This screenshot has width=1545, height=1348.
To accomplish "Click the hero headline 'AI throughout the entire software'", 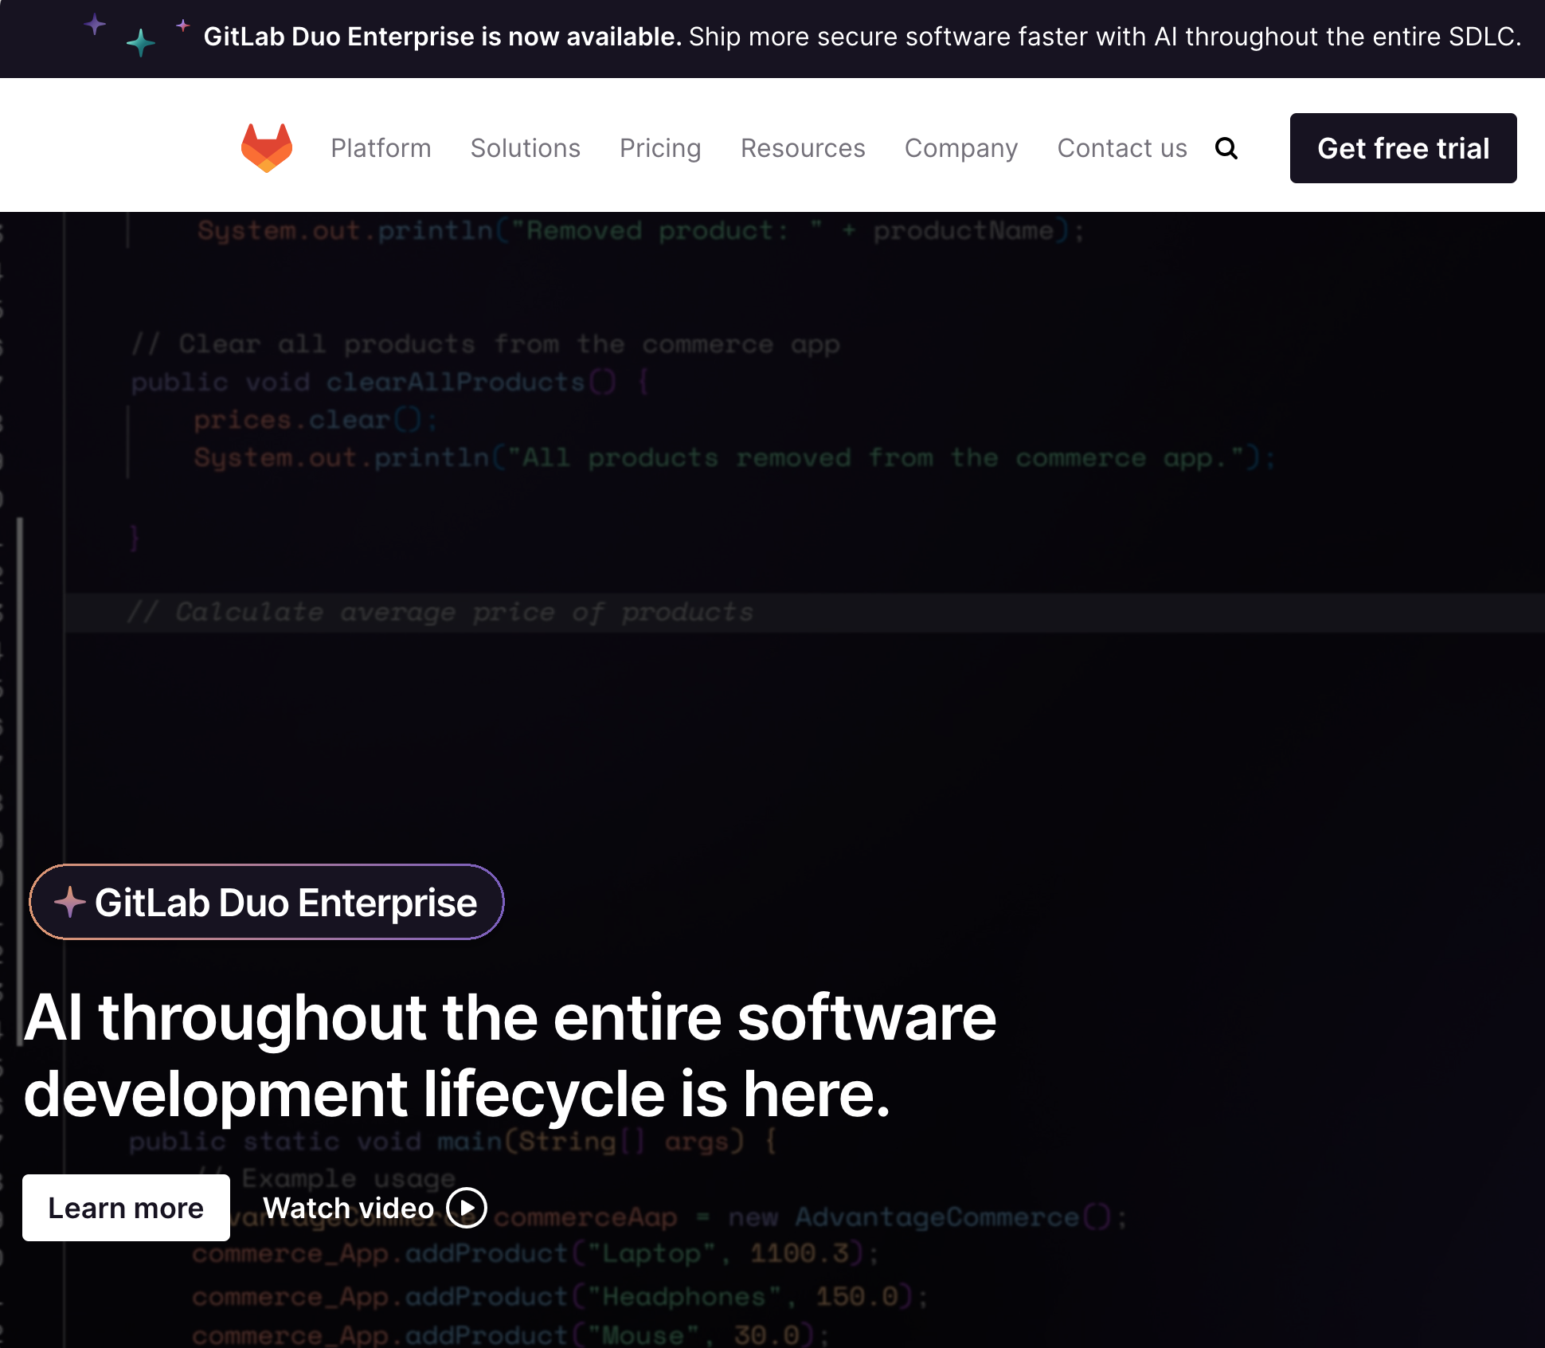I will [510, 1017].
